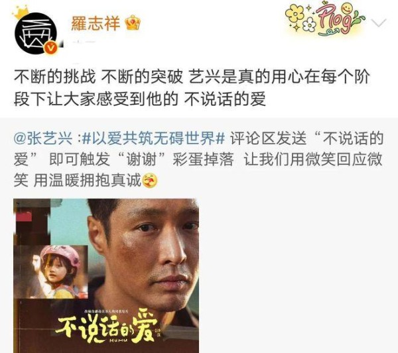
Task: Click the crown VIP icon beside 羅志祥
Action: tap(133, 23)
